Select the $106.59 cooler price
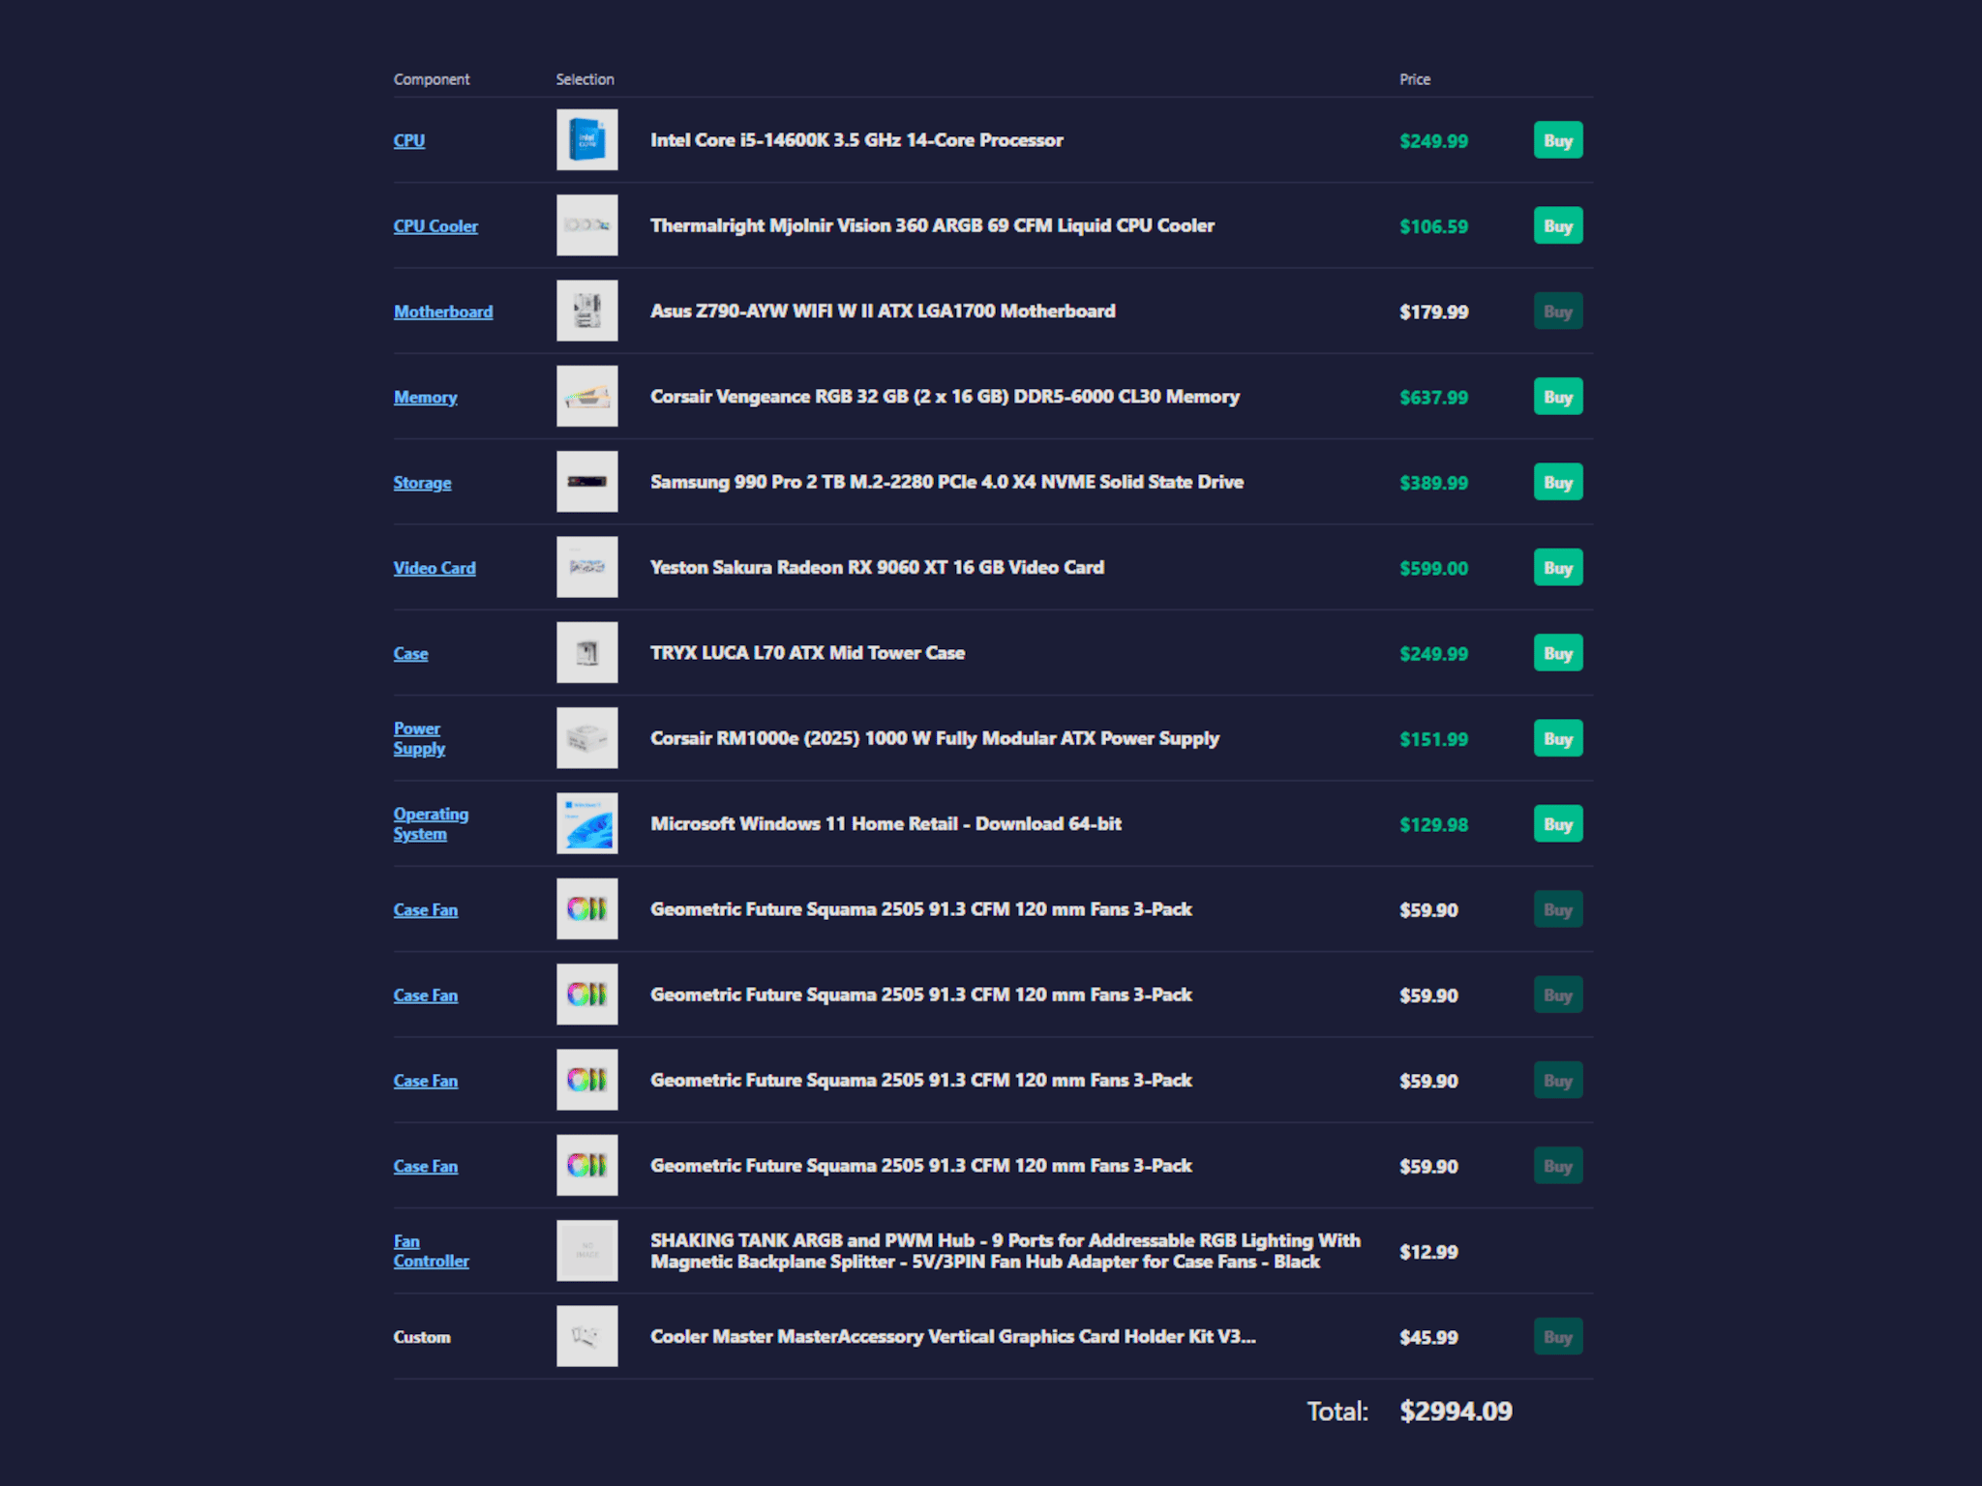This screenshot has width=1982, height=1486. point(1433,226)
